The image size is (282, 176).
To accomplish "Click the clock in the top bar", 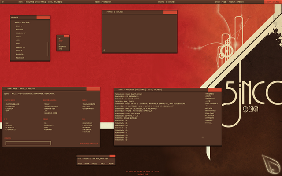I will [273, 2].
